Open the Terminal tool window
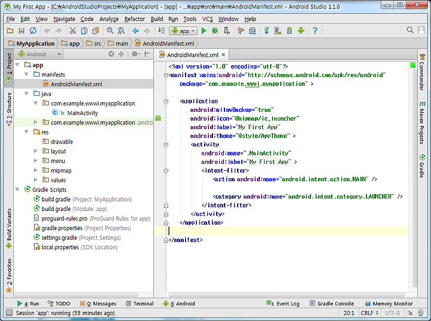Viewport: 431px width, 321px height. point(139,304)
